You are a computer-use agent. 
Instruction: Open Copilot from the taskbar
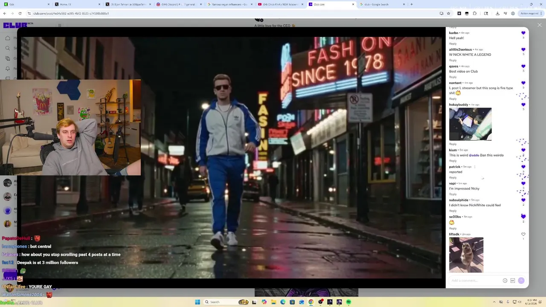point(264,302)
